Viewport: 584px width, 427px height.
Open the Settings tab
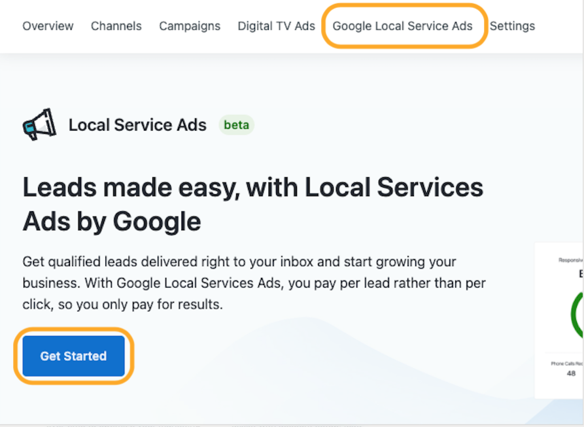512,26
